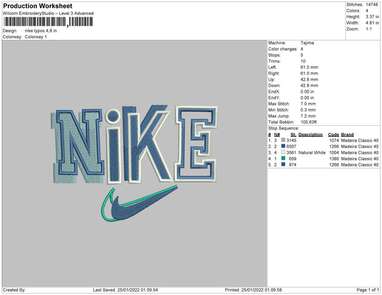Click the 'Page 1 of 1' footer

pyautogui.click(x=367, y=290)
